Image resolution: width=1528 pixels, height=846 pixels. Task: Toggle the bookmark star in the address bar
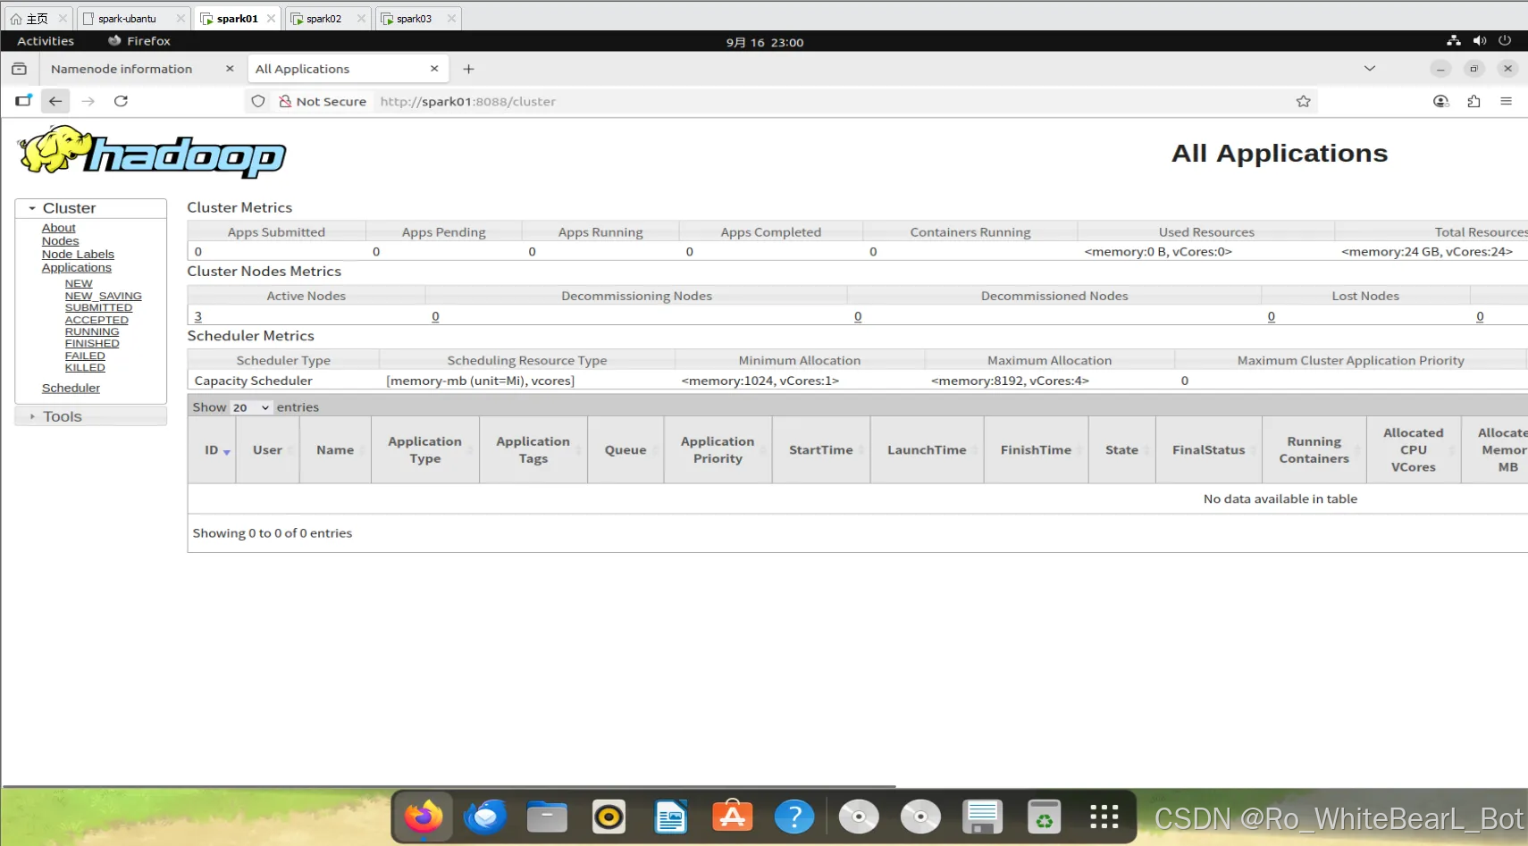pos(1303,101)
